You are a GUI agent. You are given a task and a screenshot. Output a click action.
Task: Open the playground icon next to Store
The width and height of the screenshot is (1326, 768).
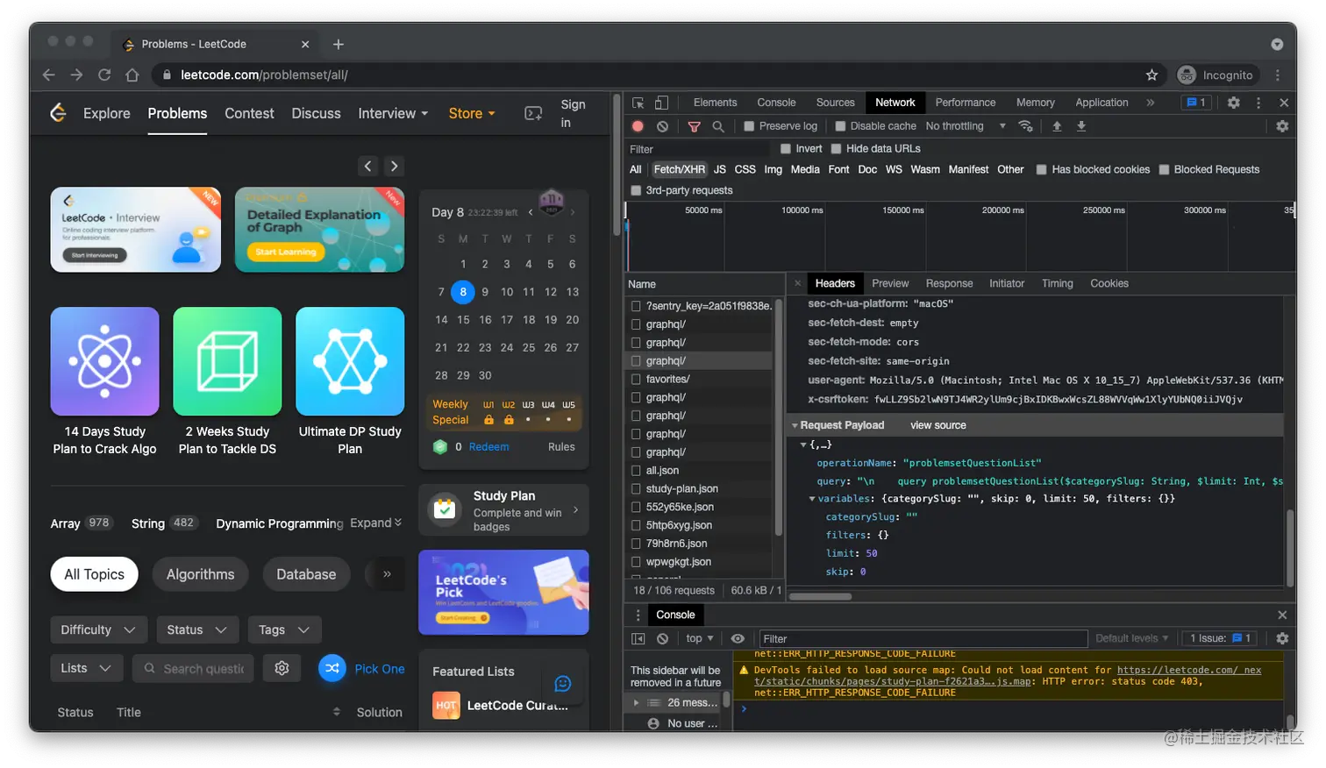click(x=533, y=113)
